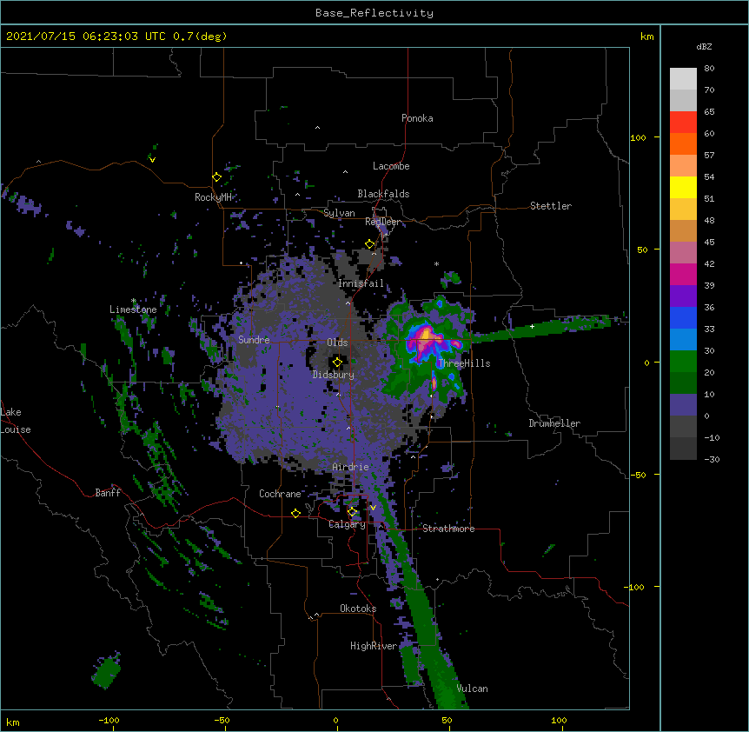Viewport: 749px width, 732px height.
Task: Click the ThreeHills label by the storm cell
Action: point(464,363)
